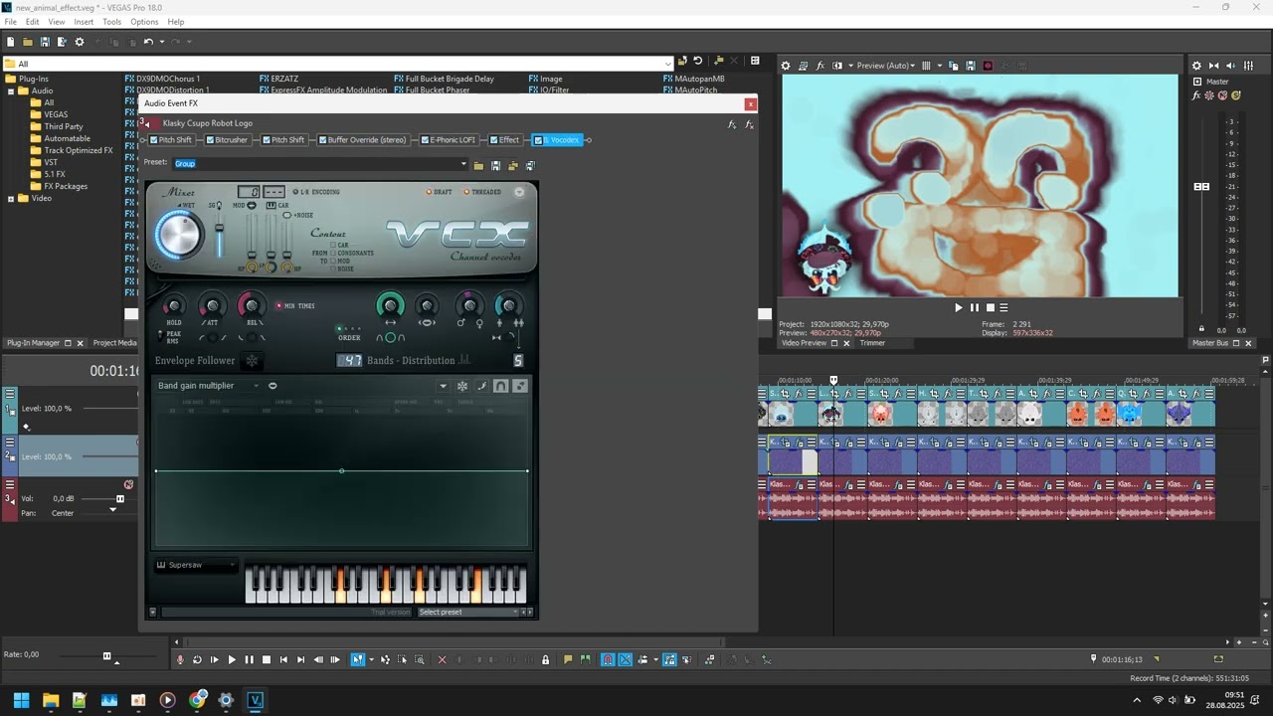Toggle the Vocodex plug-in checkbox

click(538, 140)
